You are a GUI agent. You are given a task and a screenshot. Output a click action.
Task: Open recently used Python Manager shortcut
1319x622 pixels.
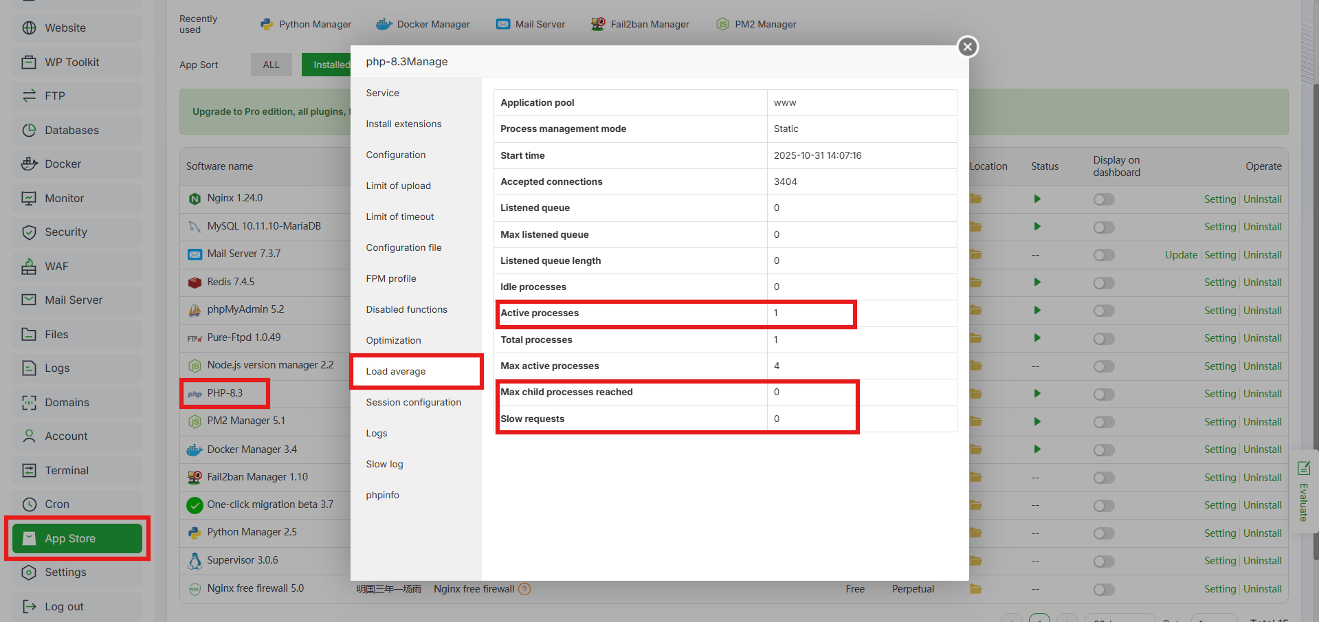(x=305, y=24)
